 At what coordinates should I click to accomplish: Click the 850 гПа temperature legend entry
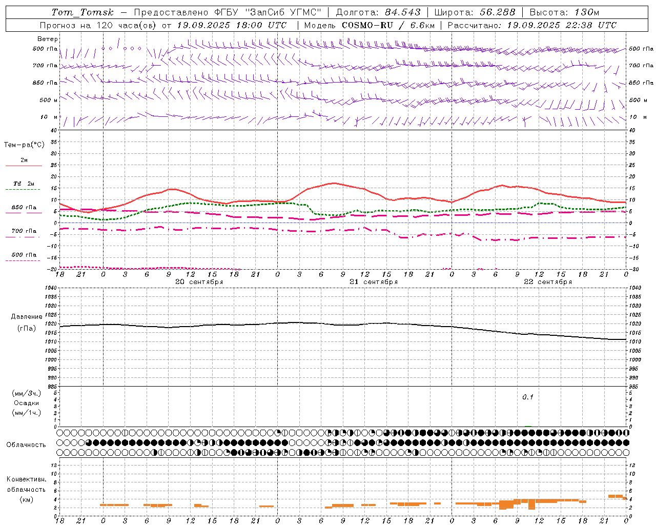[24, 208]
